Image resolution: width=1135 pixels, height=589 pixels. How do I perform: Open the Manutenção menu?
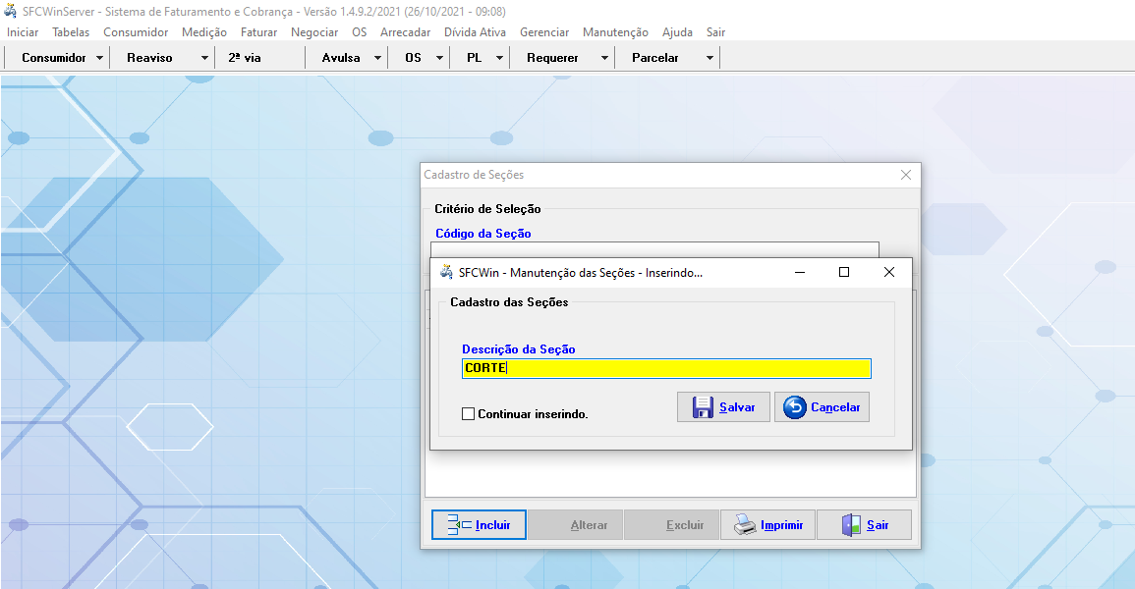[x=615, y=32]
